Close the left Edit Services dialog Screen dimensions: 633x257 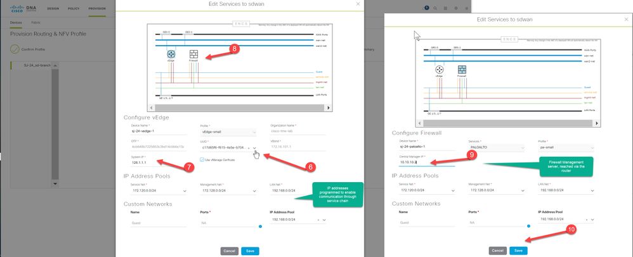(358, 4)
